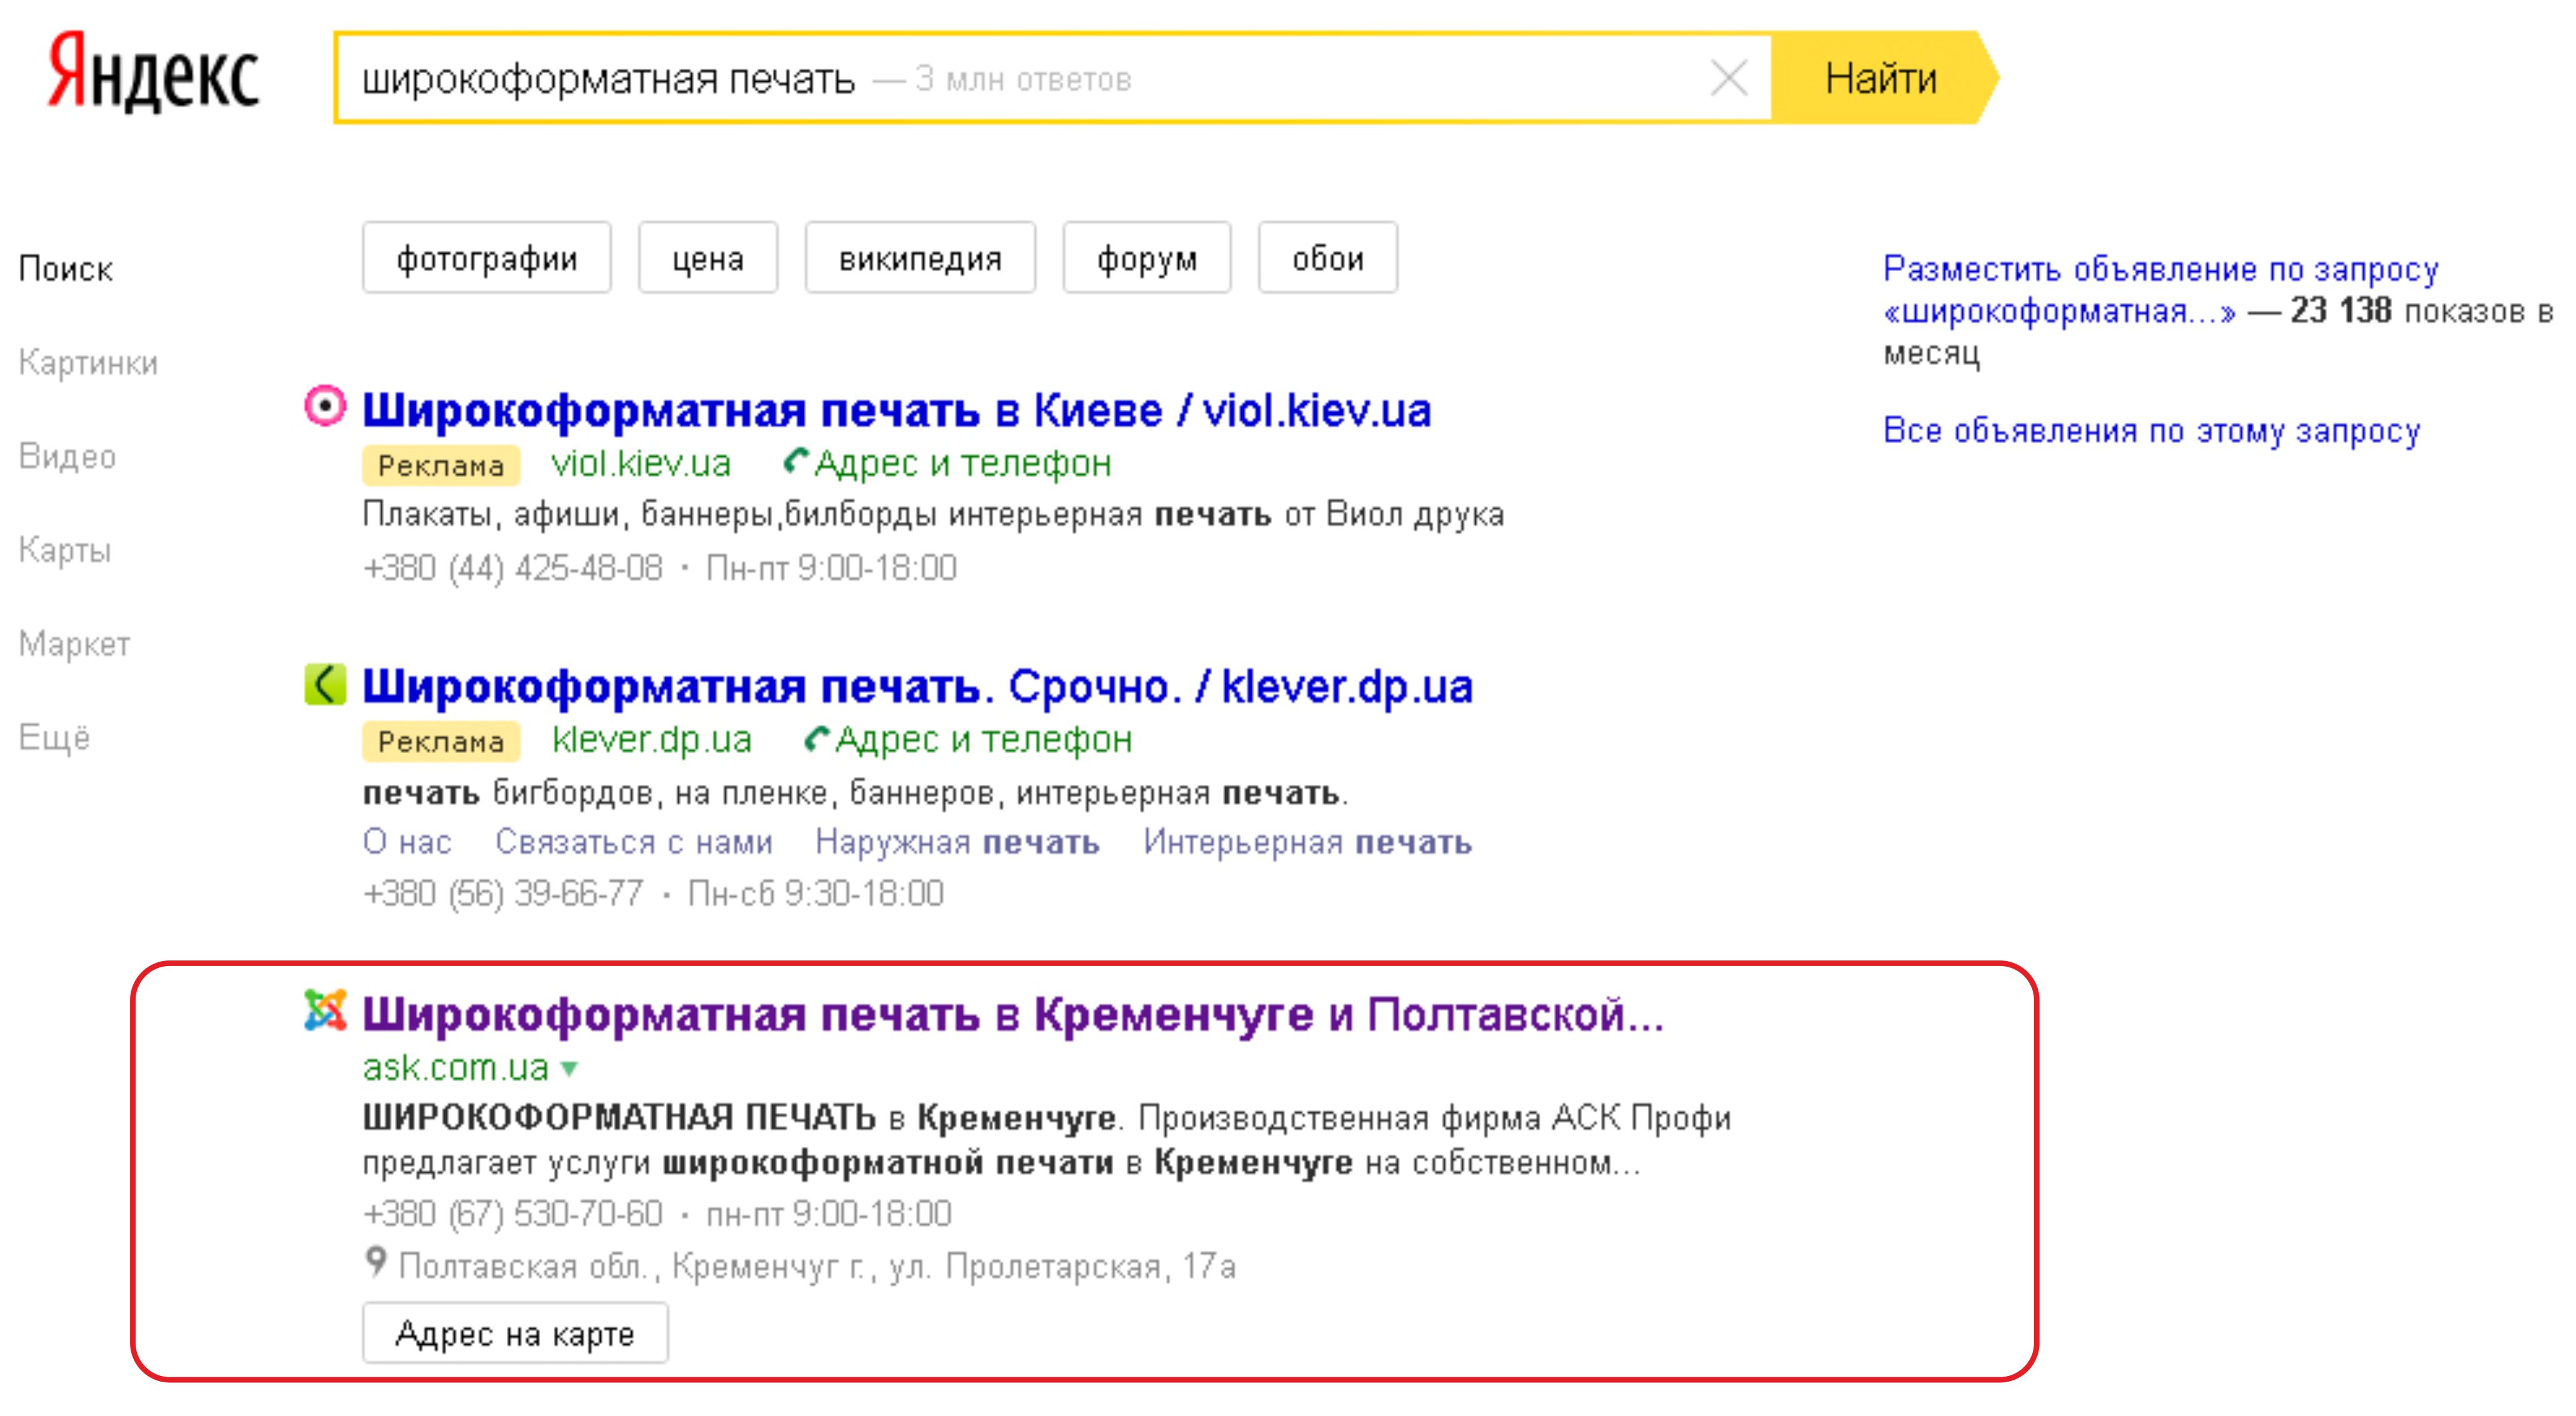Open the Картинки section
2576x1416 pixels.
click(x=88, y=362)
